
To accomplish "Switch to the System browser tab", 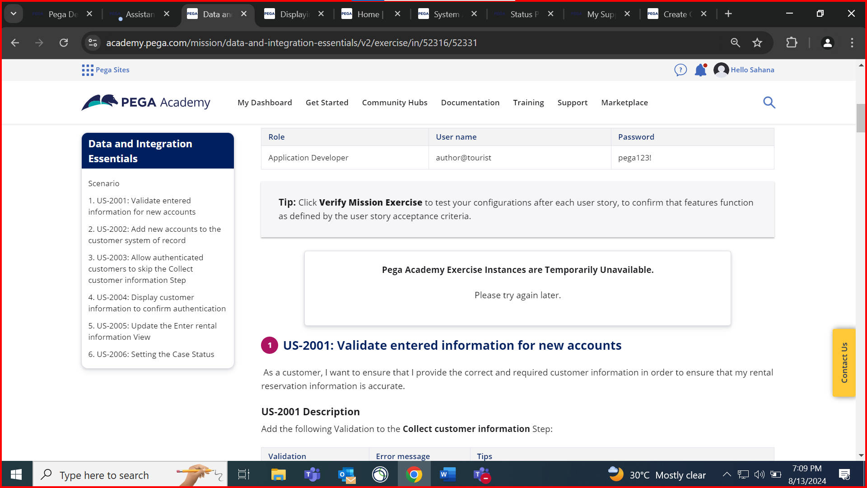I will click(x=446, y=14).
